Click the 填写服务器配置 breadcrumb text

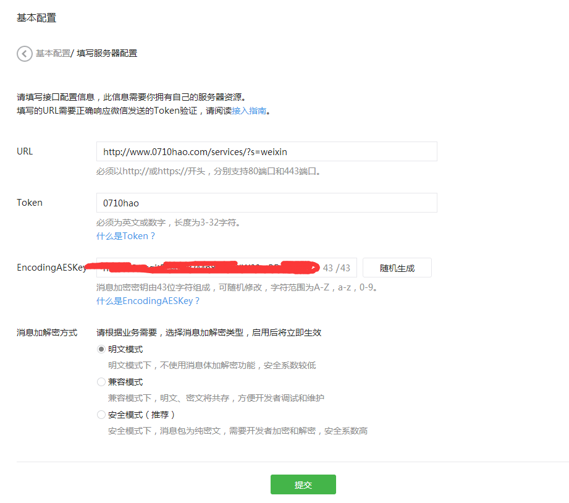click(x=107, y=54)
